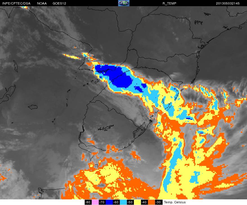Select the yellow legend color swatch
Screen dimensions: 247x205
coord(137,202)
